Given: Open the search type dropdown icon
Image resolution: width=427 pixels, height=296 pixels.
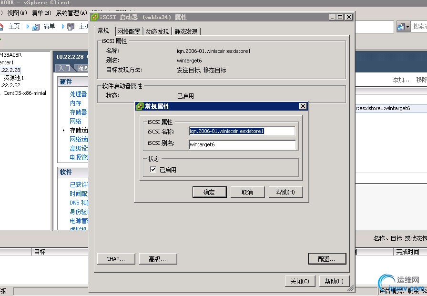Looking at the screenshot, I should tap(403, 27).
